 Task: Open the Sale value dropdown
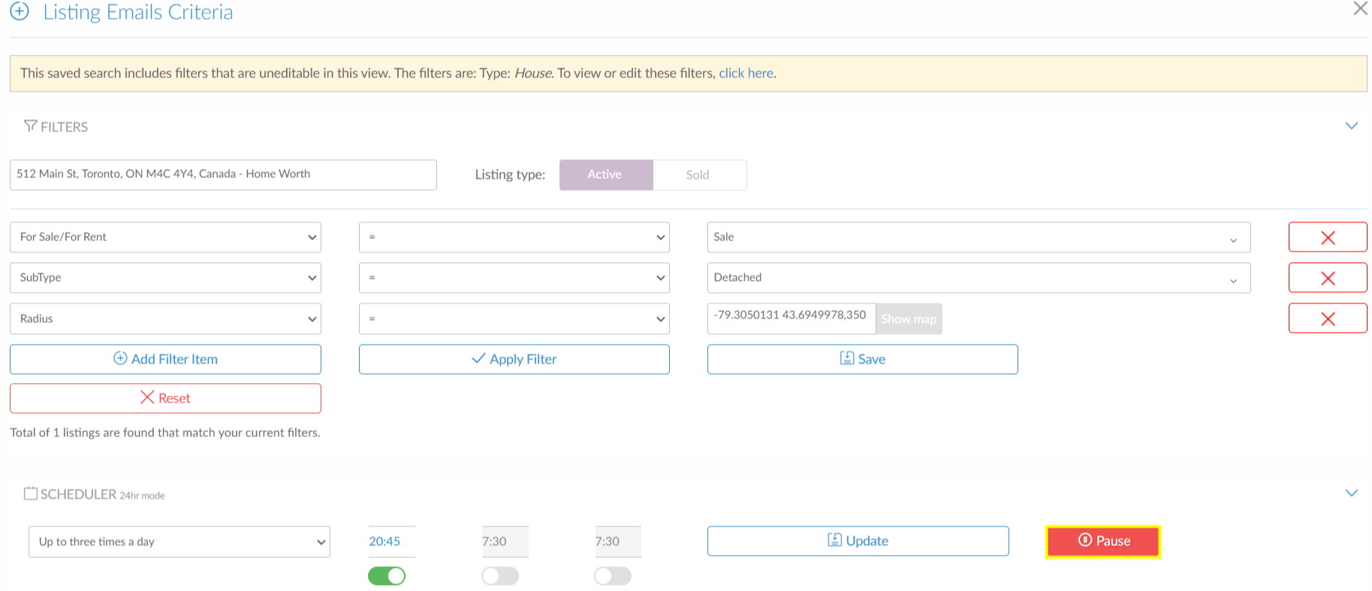coord(978,237)
